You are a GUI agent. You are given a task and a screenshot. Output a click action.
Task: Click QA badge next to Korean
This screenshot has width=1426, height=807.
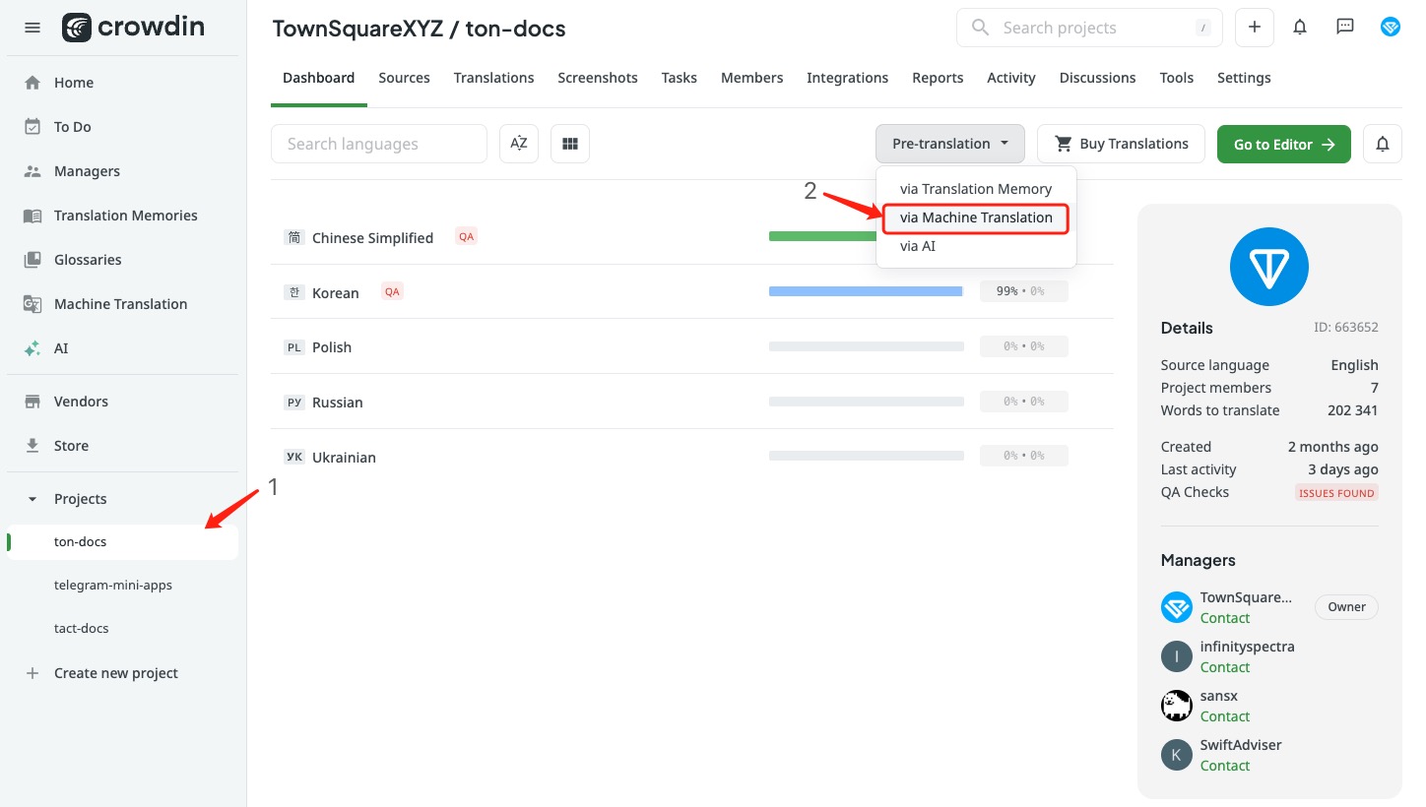coord(393,291)
